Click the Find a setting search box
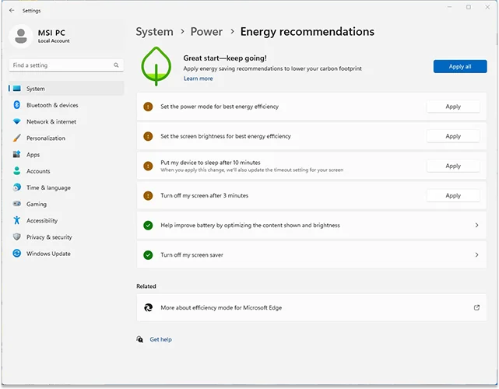The width and height of the screenshot is (499, 389). tap(66, 65)
